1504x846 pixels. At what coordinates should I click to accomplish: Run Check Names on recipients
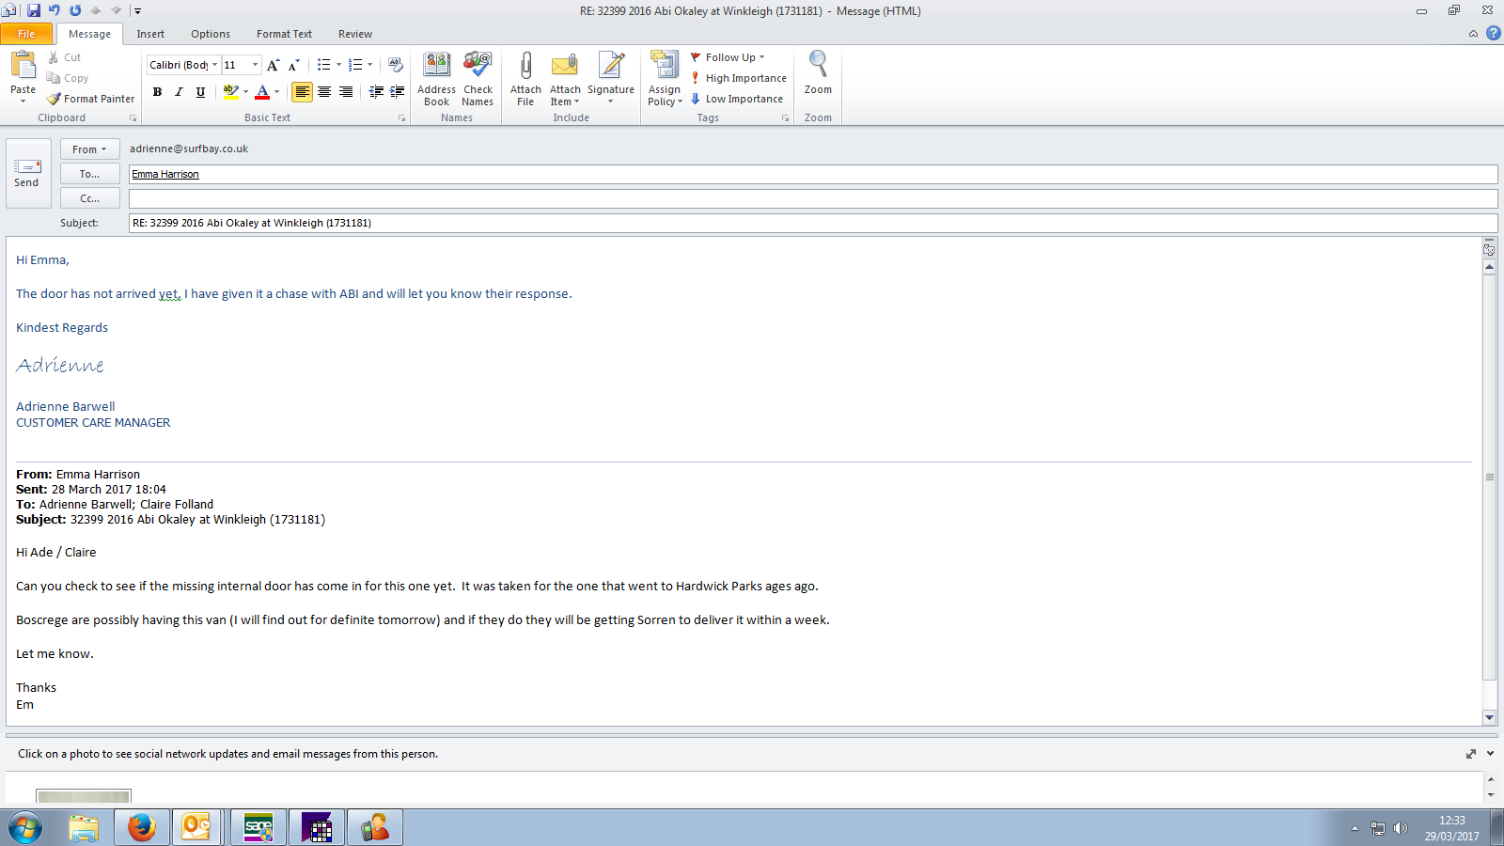[x=478, y=79]
